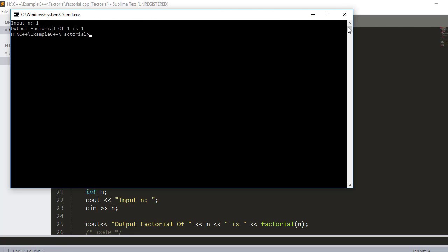The image size is (448, 252).
Task: Click the "Output Factorial Of " string literal
Action: (x=152, y=224)
